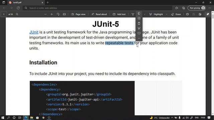Rotate the PDF page
The height and width of the screenshot is (120, 214).
(58, 14)
